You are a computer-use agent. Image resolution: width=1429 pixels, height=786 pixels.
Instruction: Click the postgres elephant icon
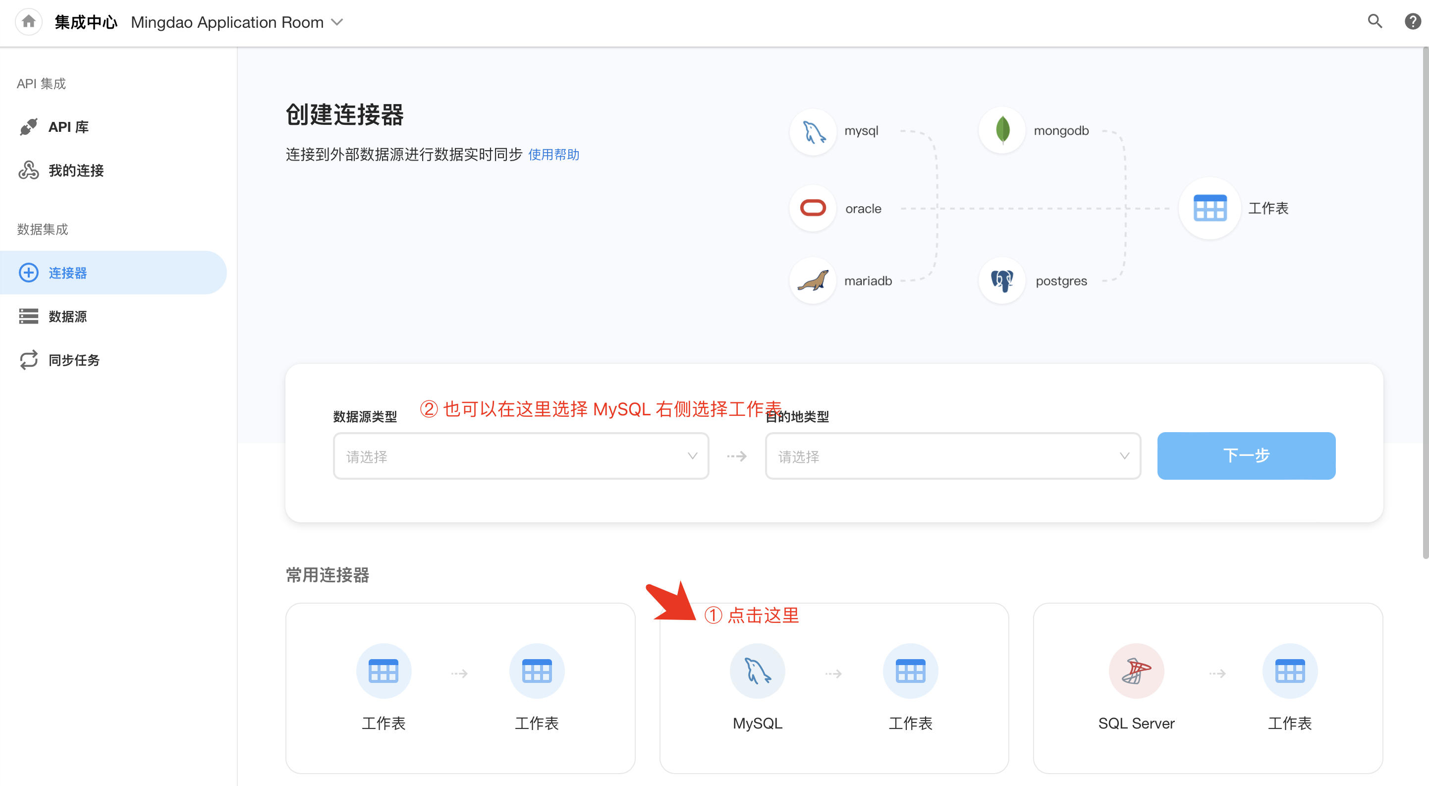pos(1002,281)
